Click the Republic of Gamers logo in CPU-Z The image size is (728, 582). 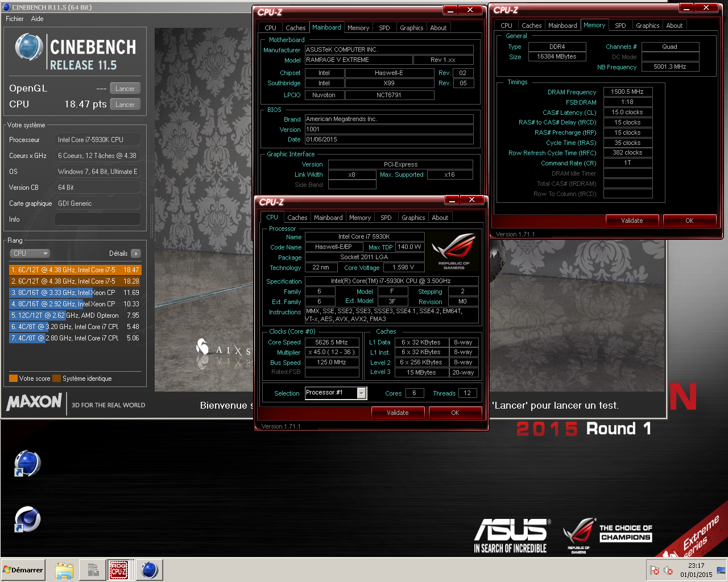tap(454, 251)
